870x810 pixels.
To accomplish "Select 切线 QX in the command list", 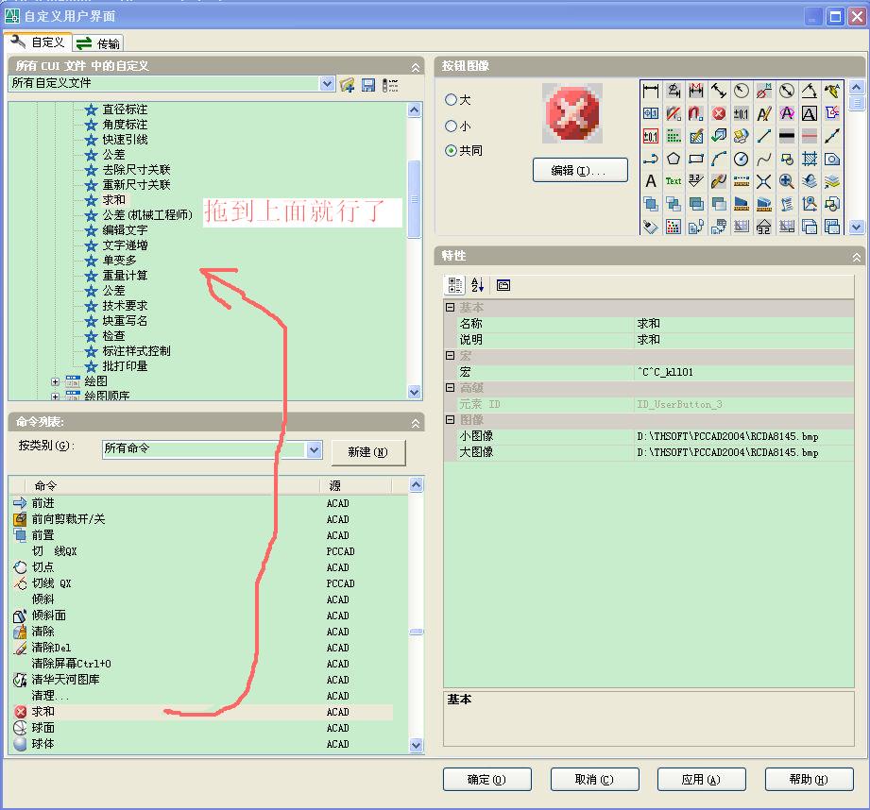I will tap(202, 583).
